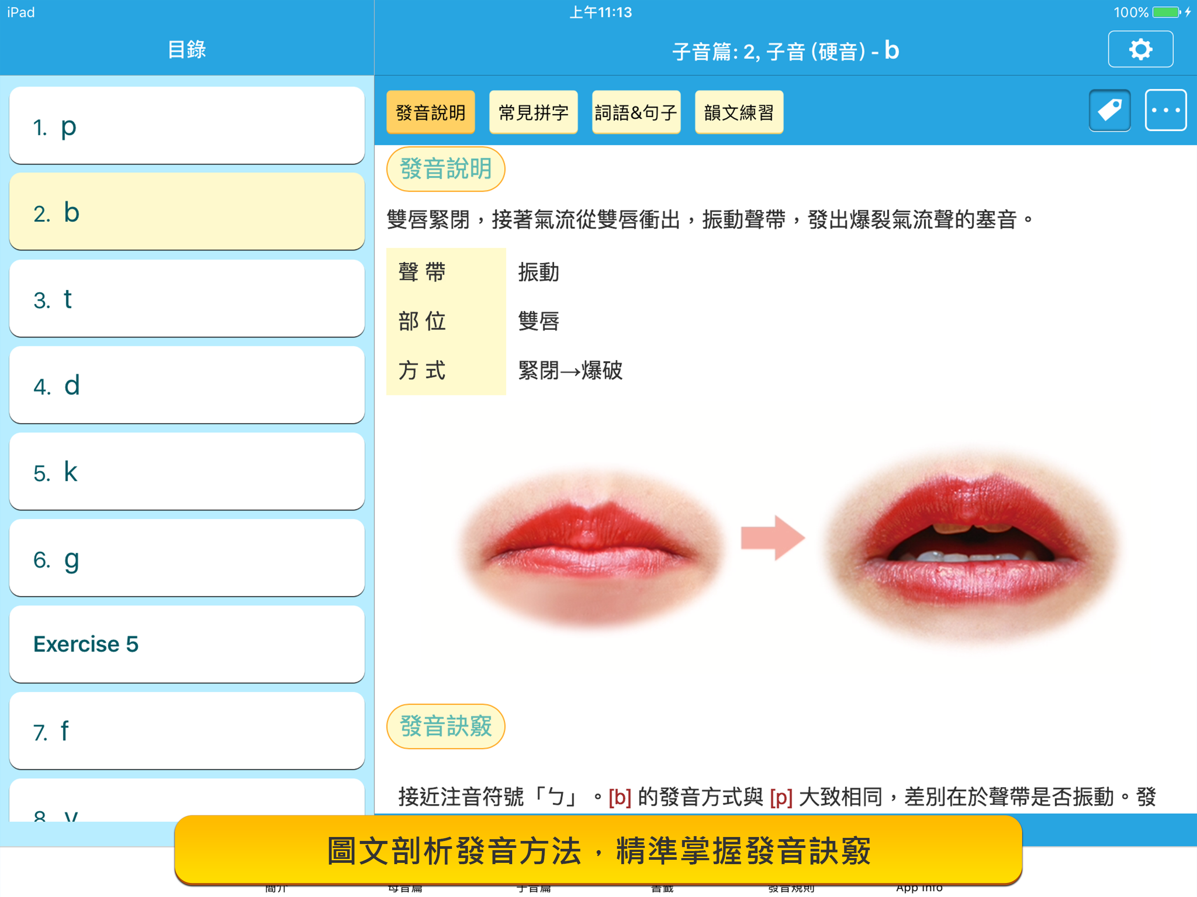Click the red [p] phonetic symbol
1197x897 pixels.
(781, 797)
